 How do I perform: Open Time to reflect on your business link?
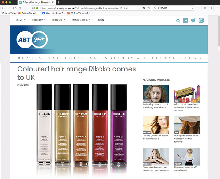(x=156, y=169)
